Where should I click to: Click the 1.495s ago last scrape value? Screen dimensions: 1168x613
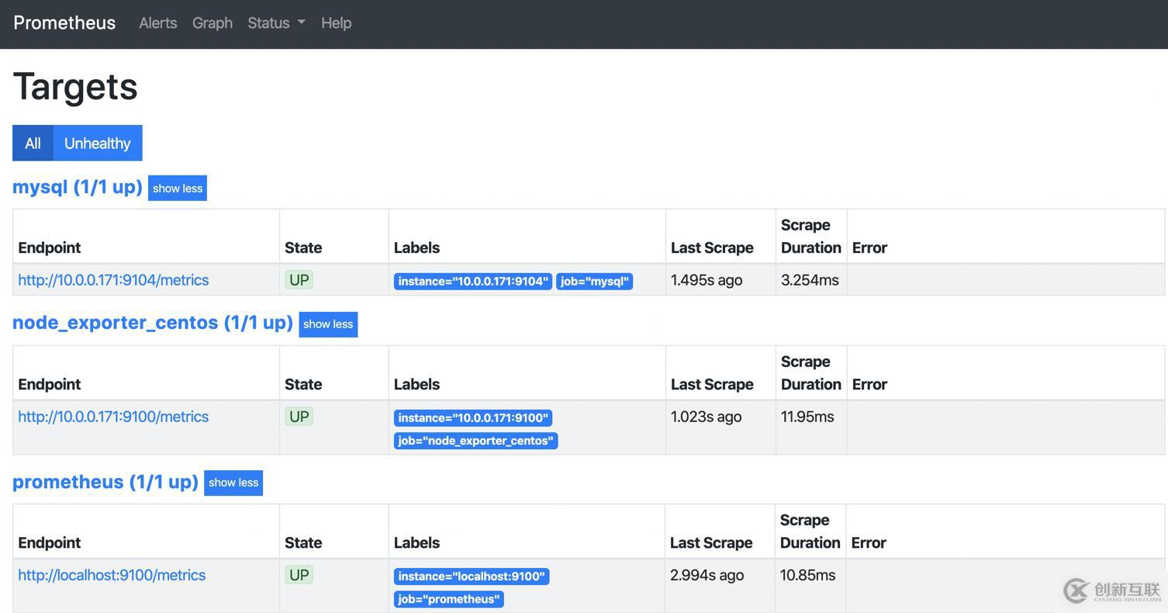[707, 280]
